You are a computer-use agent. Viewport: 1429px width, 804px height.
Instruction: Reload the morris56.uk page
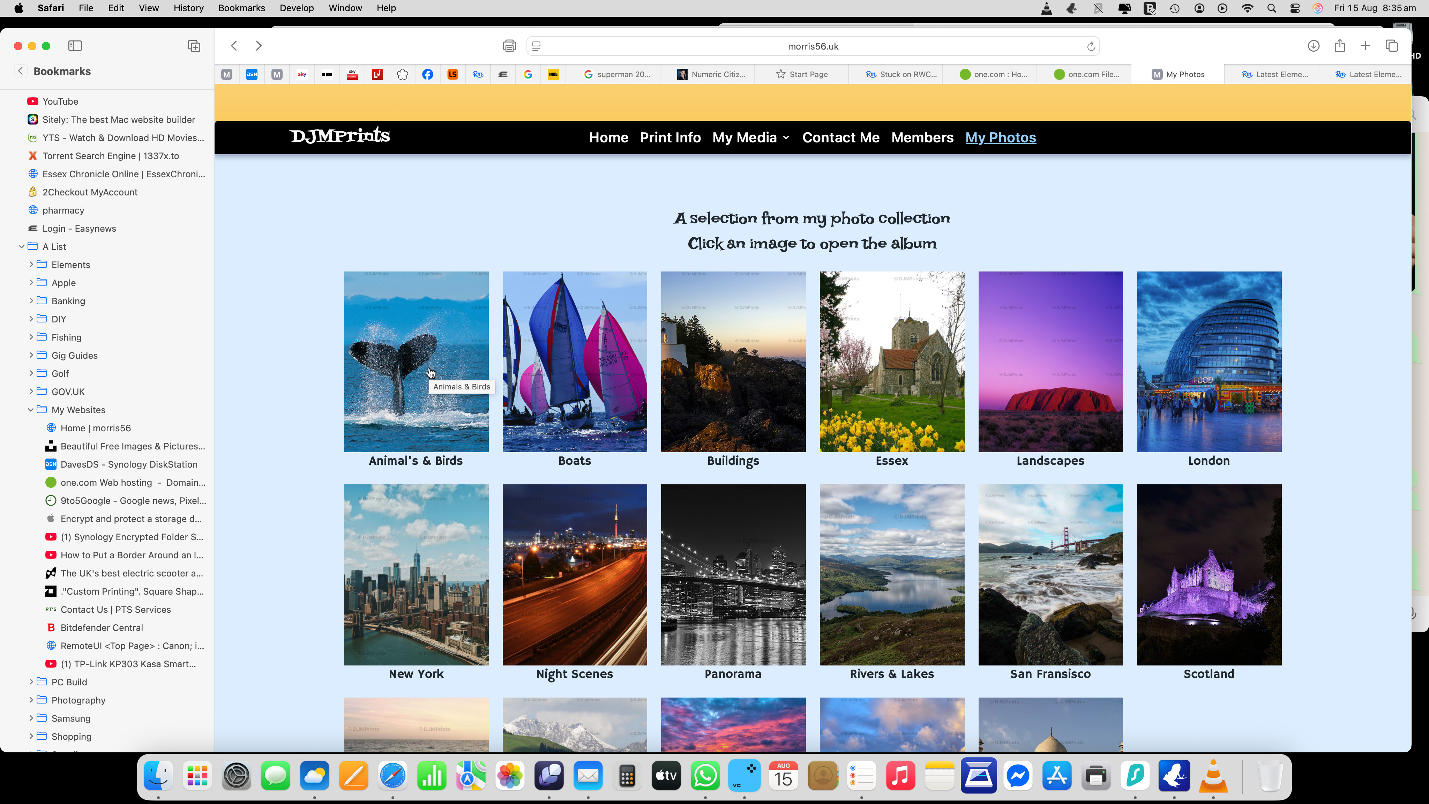point(1091,47)
